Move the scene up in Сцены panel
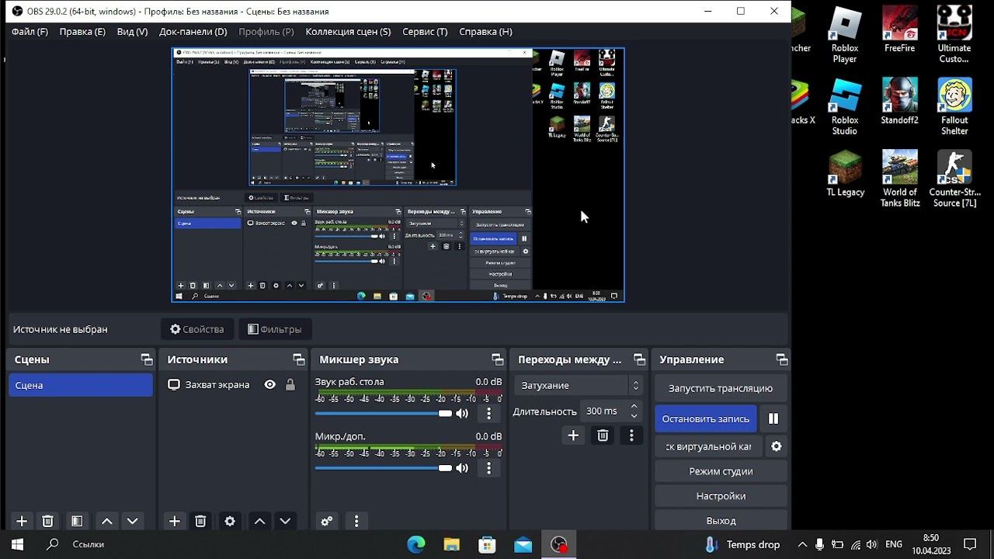Viewport: 994px width, 559px height. [107, 522]
